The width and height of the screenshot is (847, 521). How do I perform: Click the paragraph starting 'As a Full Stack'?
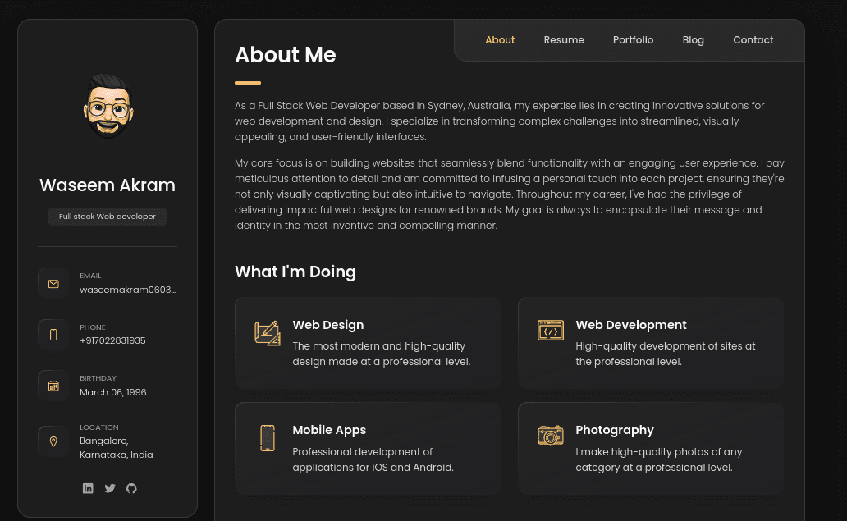pyautogui.click(x=500, y=121)
